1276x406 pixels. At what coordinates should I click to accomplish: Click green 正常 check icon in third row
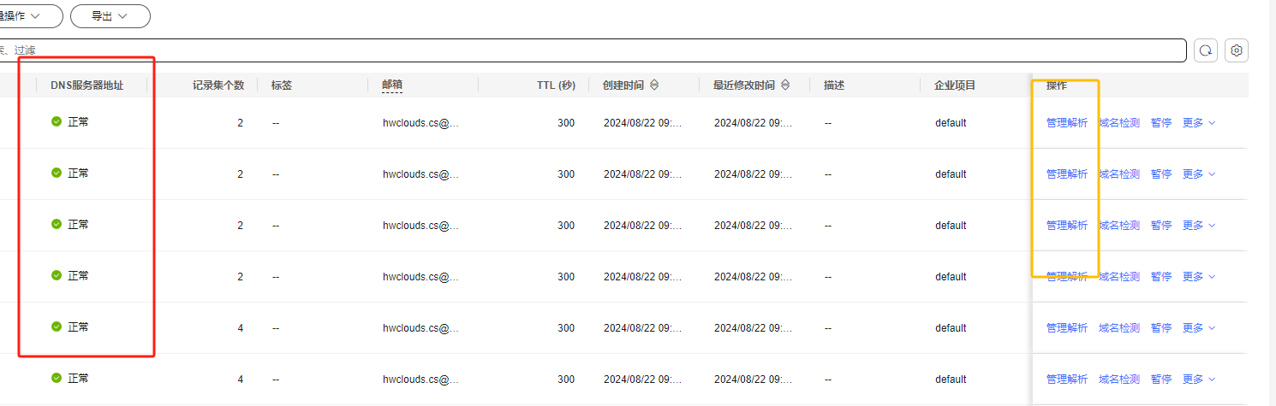57,224
